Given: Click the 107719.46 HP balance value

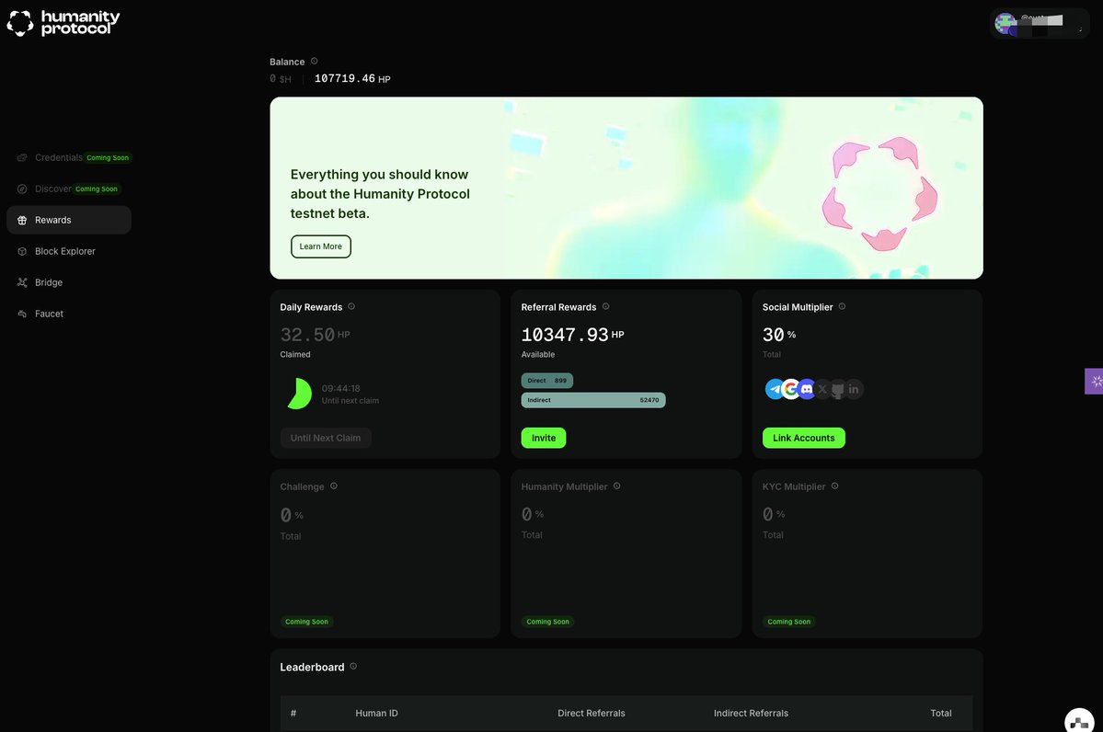Looking at the screenshot, I should point(352,79).
